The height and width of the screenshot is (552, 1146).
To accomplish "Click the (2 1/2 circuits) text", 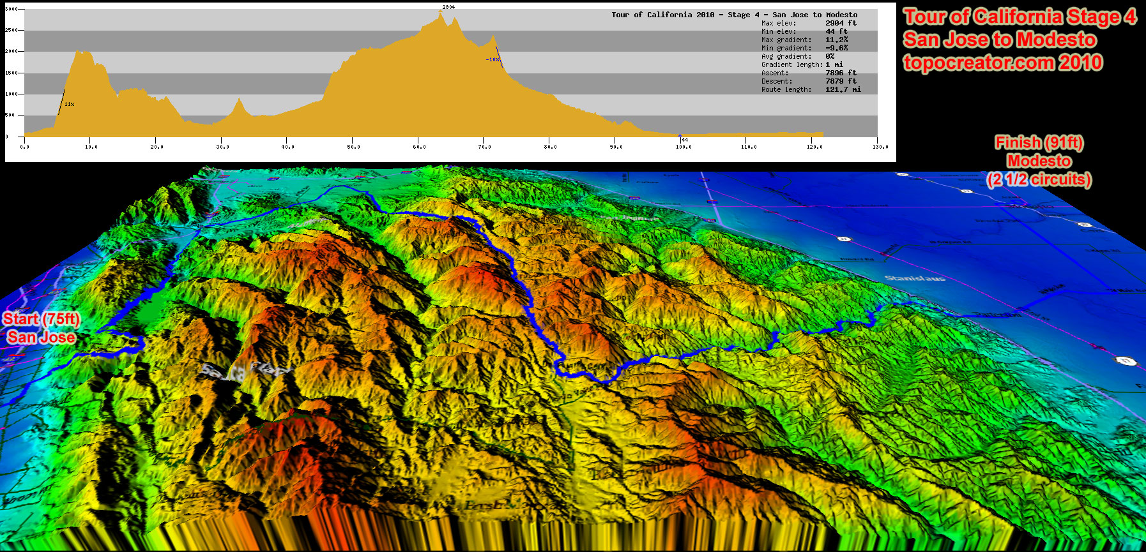I will [x=1039, y=179].
